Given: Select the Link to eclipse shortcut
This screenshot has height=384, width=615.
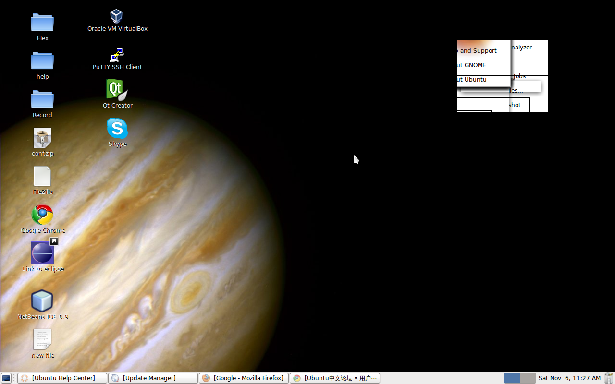Looking at the screenshot, I should 43,253.
